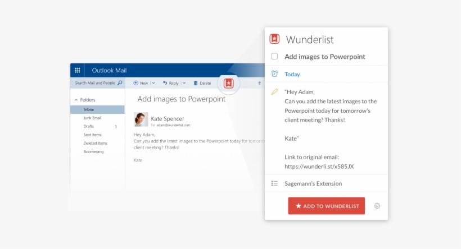
Task: Click the email subject Add images to Powerpoint
Action: click(182, 99)
